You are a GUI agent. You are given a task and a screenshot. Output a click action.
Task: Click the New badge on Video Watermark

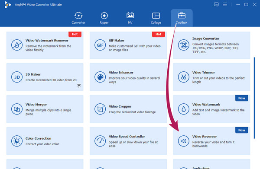pos(242,98)
